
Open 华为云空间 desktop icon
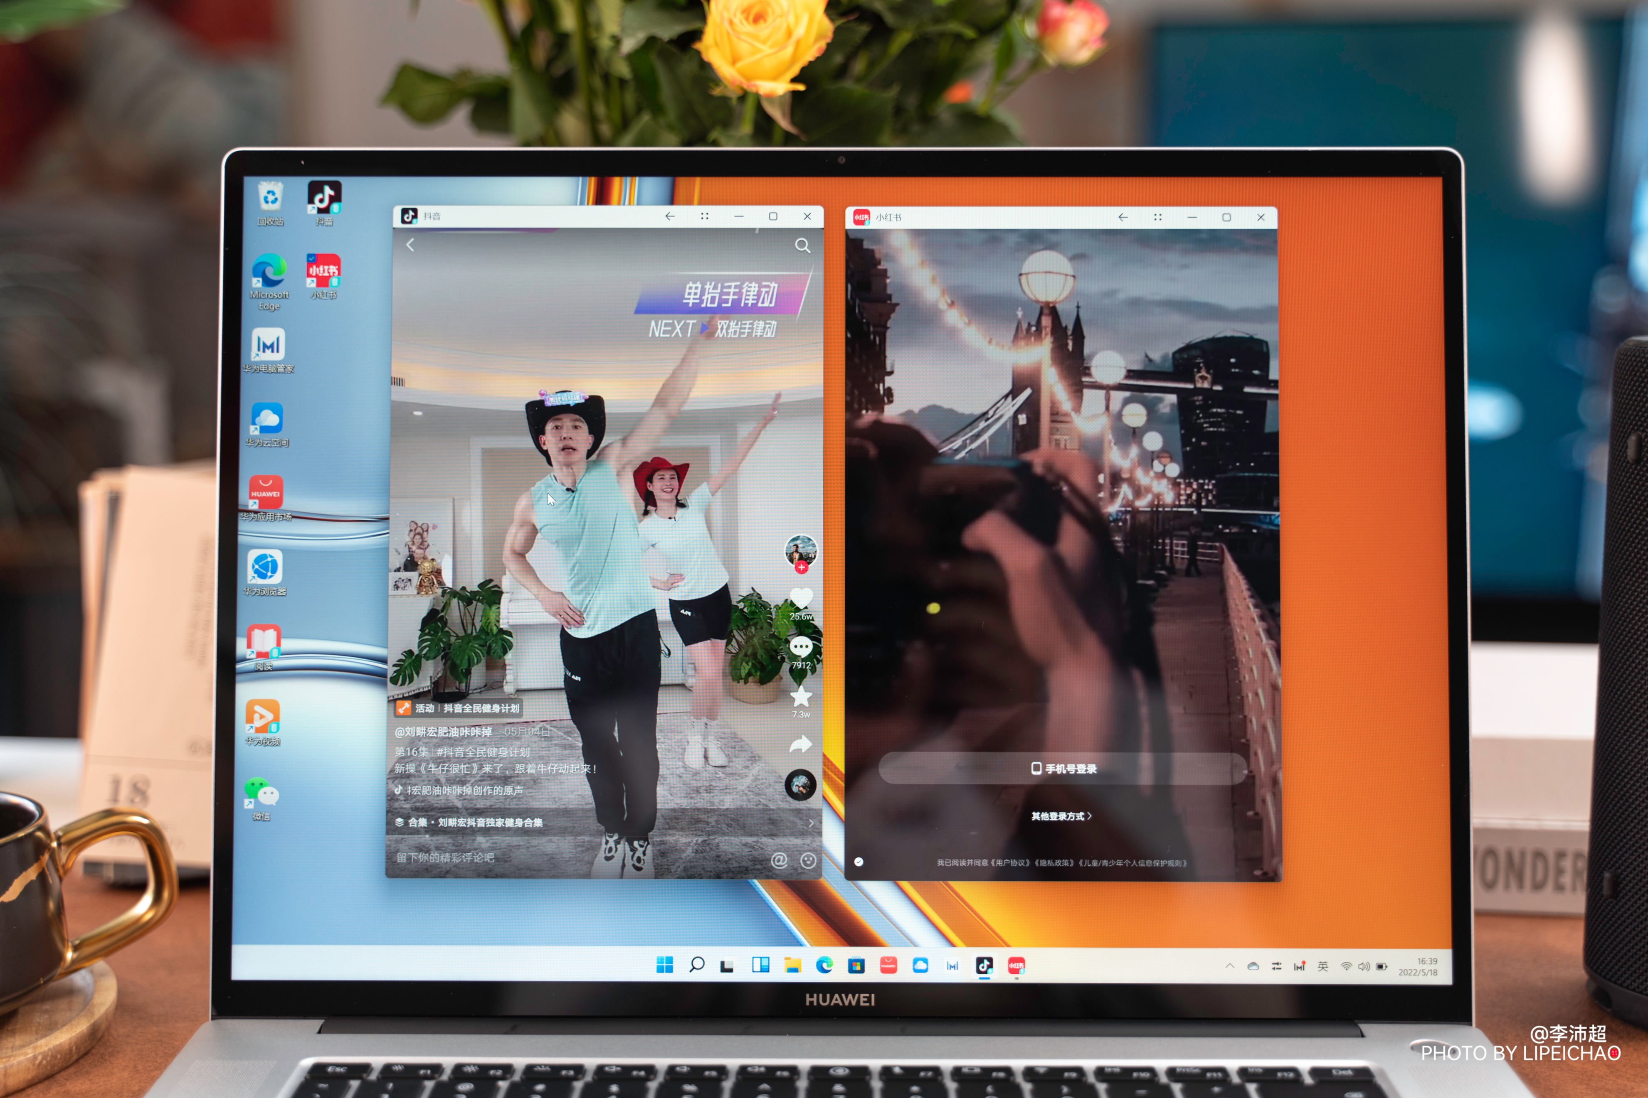(x=267, y=424)
